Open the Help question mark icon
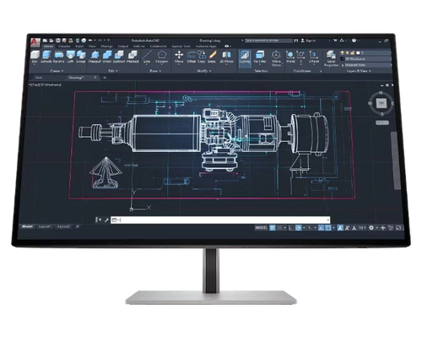The image size is (422, 359). point(354,41)
